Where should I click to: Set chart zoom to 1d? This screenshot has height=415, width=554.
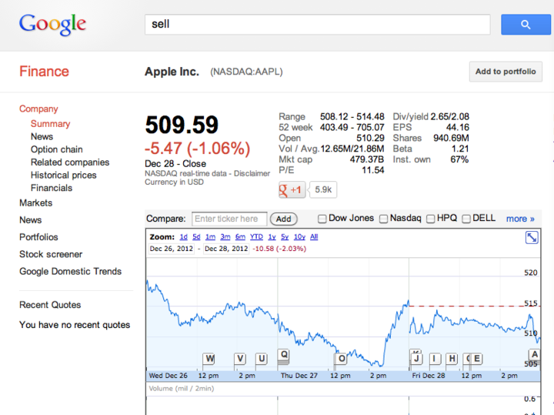pos(183,237)
